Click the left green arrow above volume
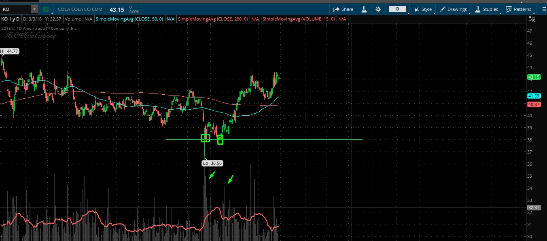Viewport: 547px width, 241px height. pos(212,175)
